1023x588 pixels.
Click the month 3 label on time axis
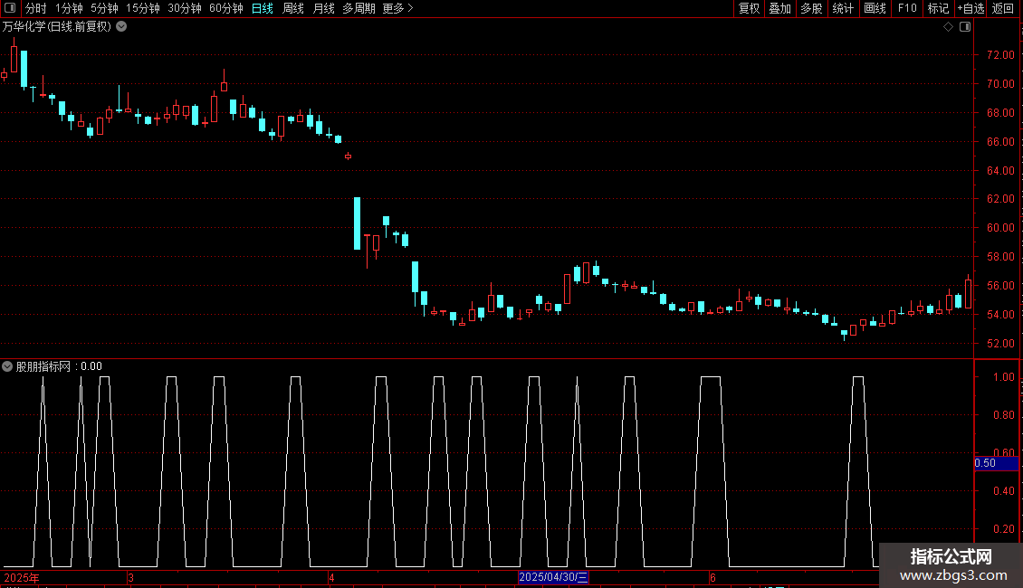click(x=130, y=577)
